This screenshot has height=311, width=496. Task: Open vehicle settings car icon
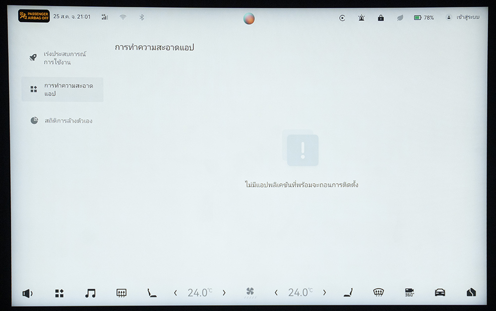[440, 293]
